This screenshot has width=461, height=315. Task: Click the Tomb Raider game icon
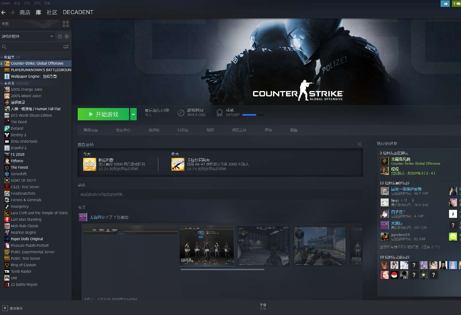(x=7, y=272)
